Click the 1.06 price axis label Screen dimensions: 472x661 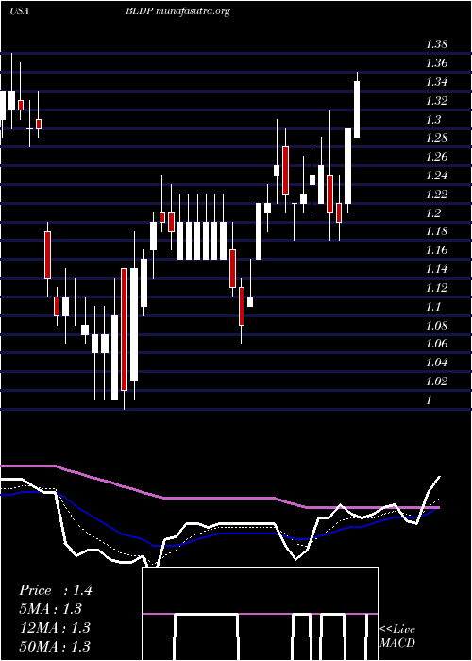pyautogui.click(x=436, y=344)
